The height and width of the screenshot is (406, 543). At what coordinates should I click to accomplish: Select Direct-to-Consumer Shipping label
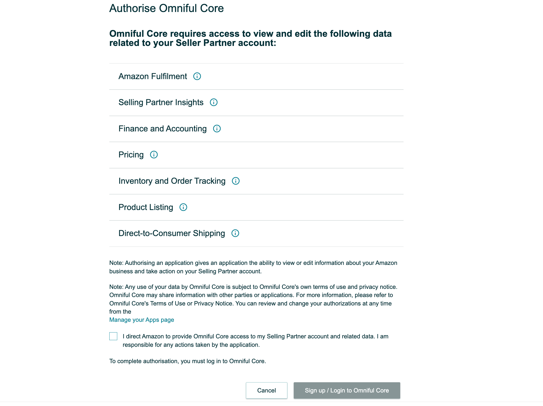[172, 233]
